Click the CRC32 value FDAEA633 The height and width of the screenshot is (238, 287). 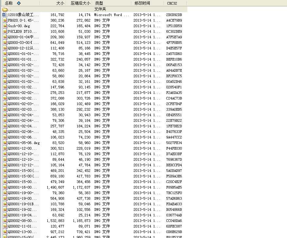(174, 204)
